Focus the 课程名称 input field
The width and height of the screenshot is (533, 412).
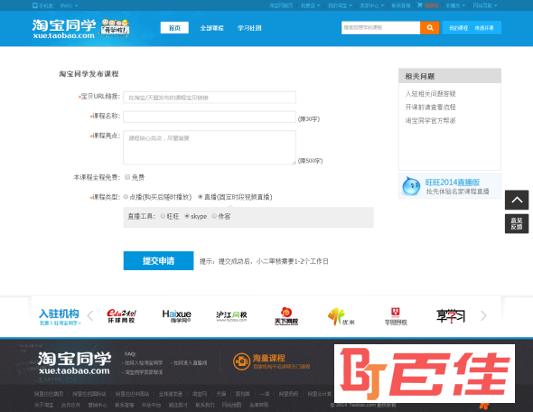pos(210,117)
